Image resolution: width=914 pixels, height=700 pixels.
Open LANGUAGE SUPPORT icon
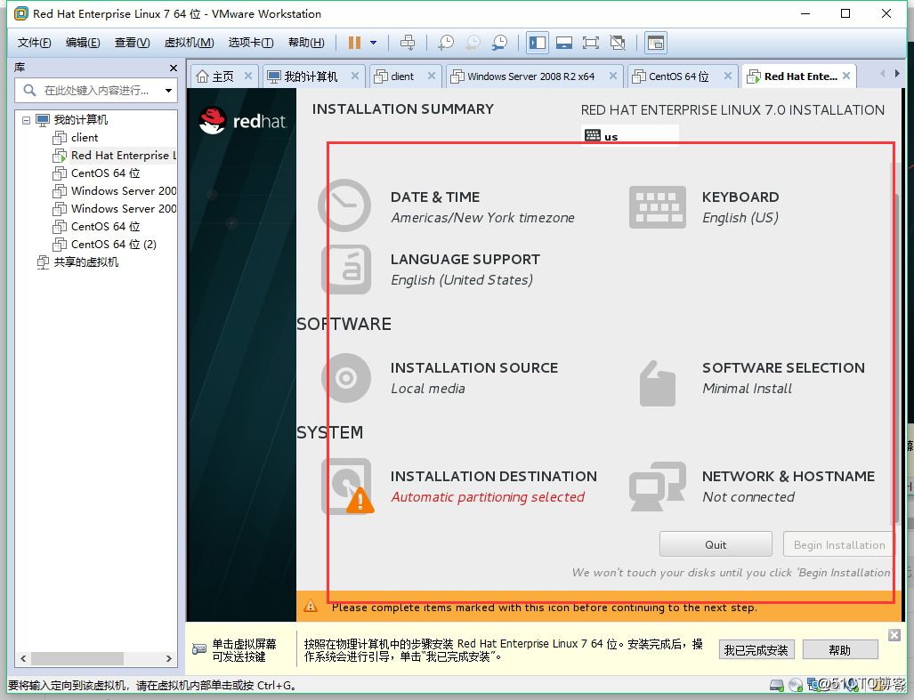[346, 269]
